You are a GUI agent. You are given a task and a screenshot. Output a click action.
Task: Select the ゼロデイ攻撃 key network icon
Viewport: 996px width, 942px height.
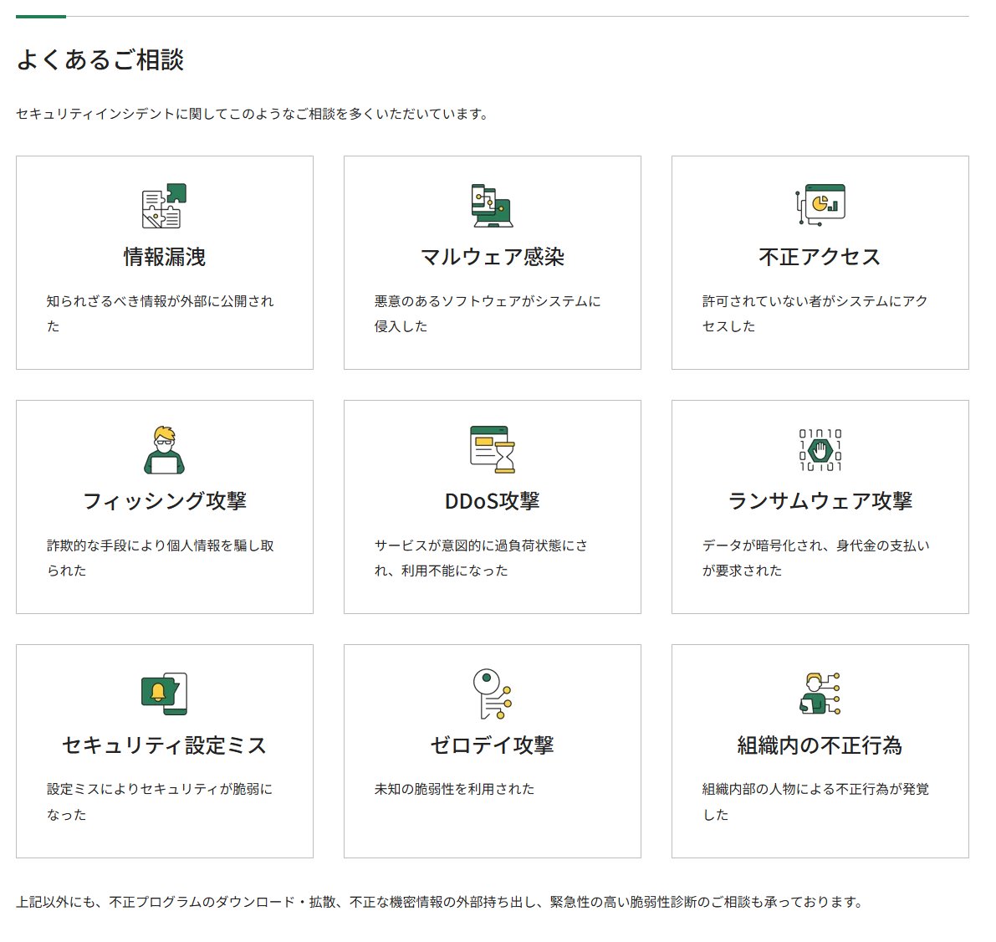(492, 693)
